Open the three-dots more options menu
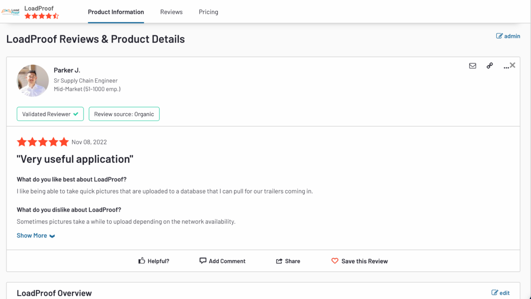This screenshot has height=299, width=531. (506, 67)
